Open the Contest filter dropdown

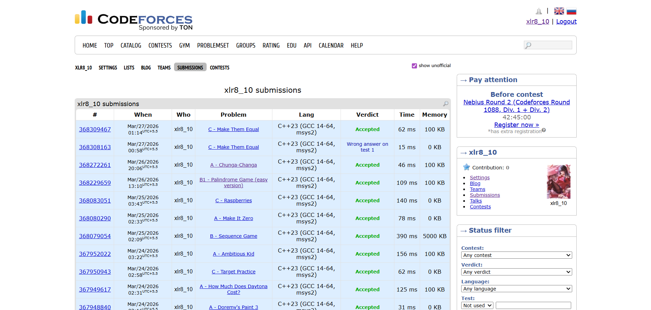516,255
